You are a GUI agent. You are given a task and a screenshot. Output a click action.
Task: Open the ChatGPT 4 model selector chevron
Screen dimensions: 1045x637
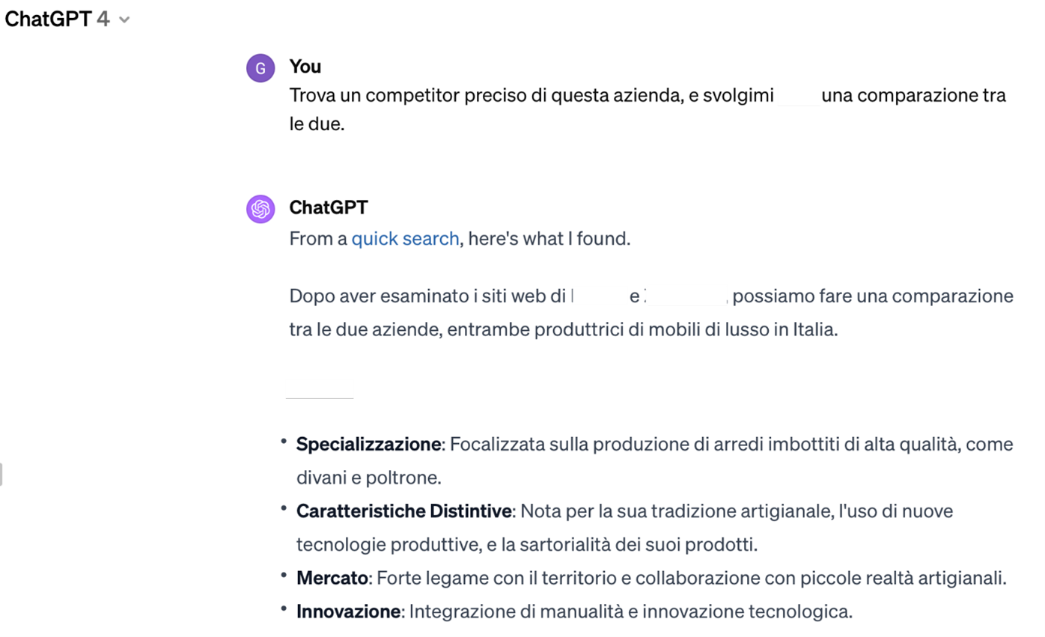[124, 20]
